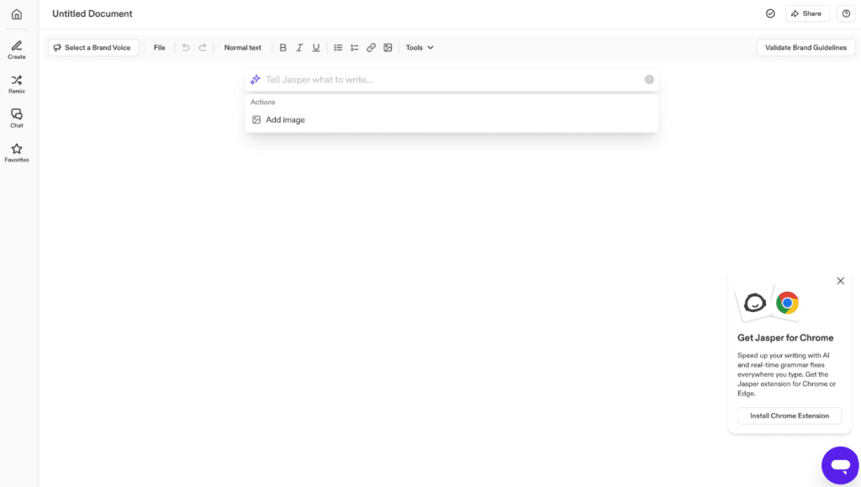The height and width of the screenshot is (487, 861).
Task: Focus the Tell Jasper what to write field
Action: click(x=452, y=80)
